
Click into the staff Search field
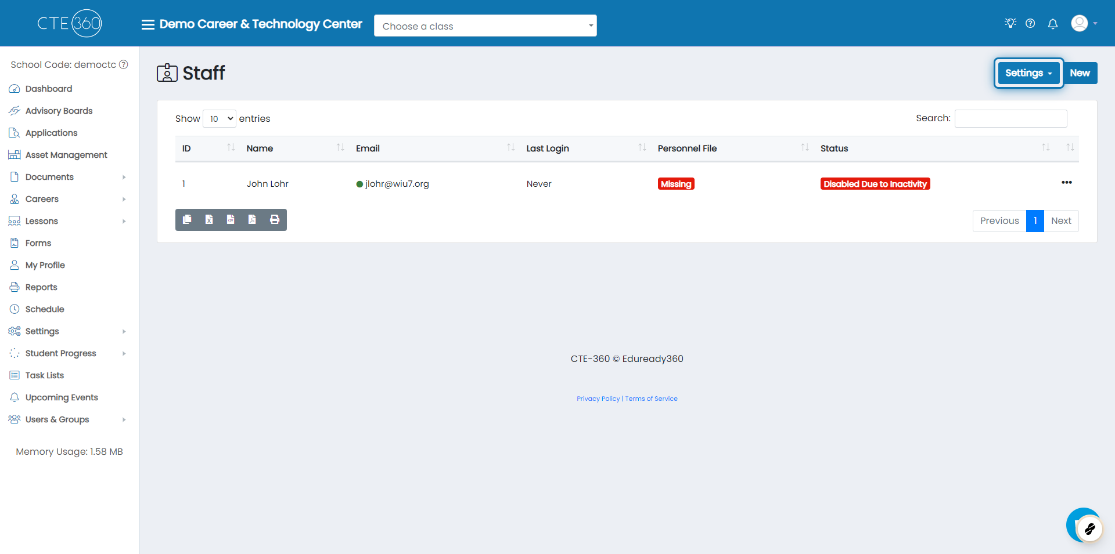tap(1010, 119)
